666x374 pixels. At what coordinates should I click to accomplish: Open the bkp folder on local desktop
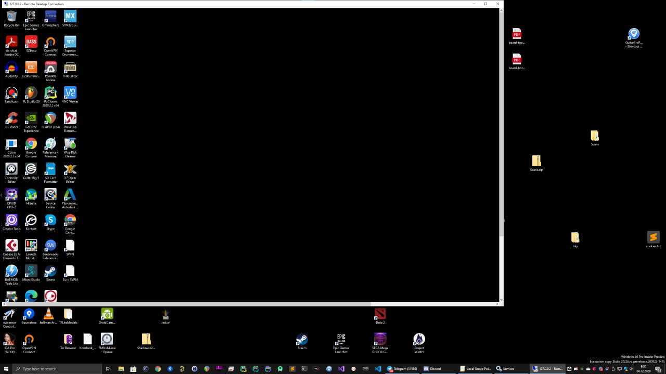(x=575, y=240)
